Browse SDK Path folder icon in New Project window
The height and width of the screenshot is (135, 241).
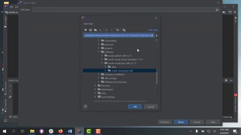[x=217, y=10]
